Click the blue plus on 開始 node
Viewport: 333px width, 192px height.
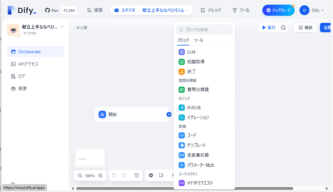[x=169, y=114]
